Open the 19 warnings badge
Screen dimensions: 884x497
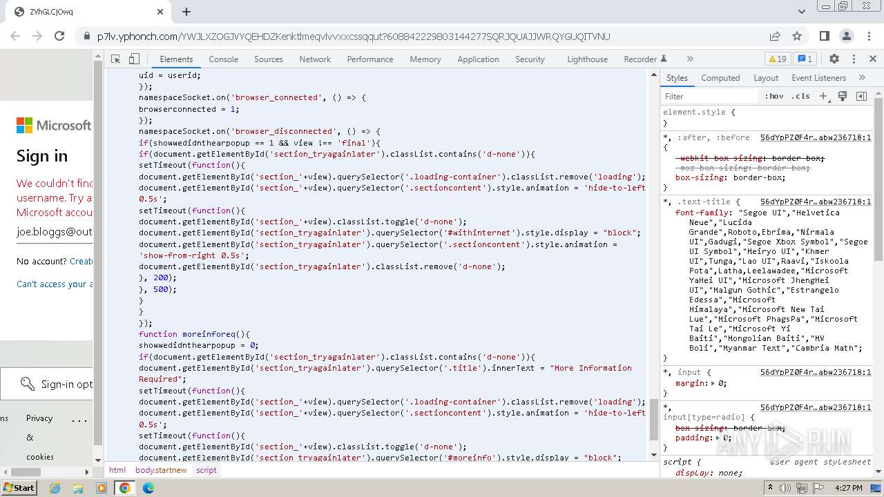pos(778,59)
